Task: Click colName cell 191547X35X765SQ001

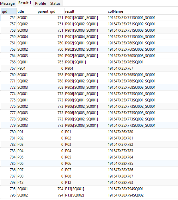Action: [143, 62]
